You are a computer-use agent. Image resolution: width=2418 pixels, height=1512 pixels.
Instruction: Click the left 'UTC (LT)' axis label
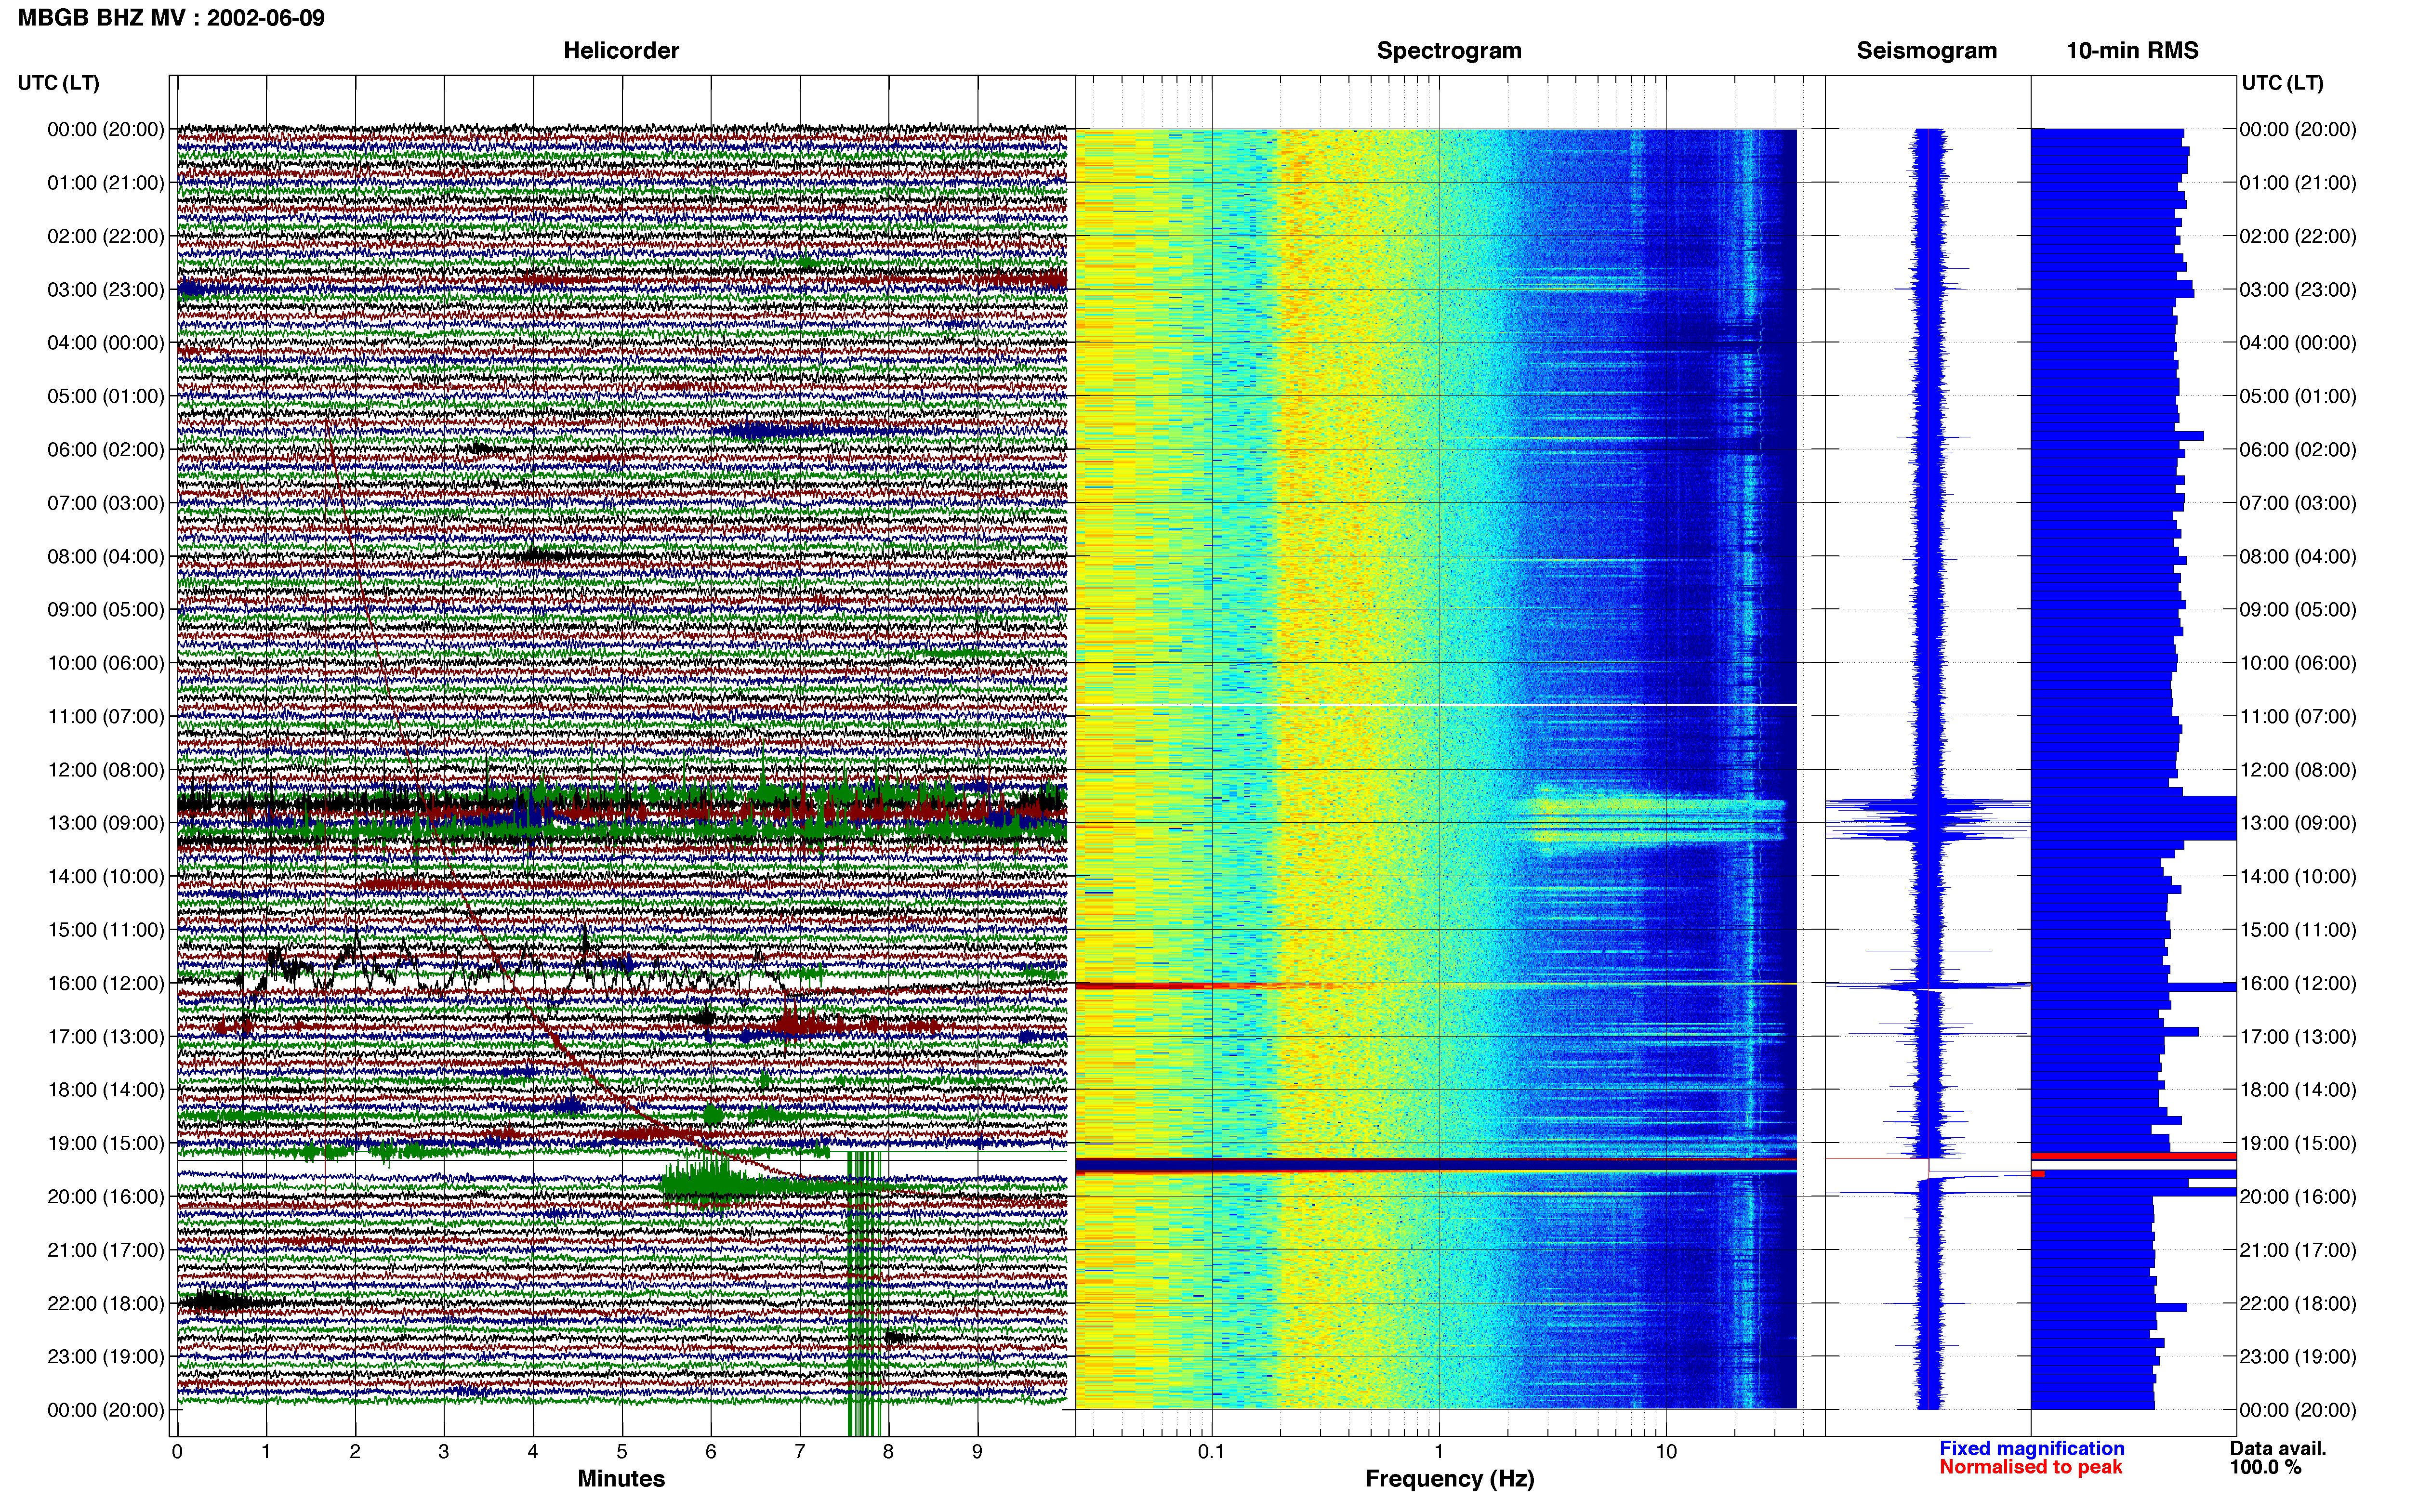pyautogui.click(x=58, y=83)
